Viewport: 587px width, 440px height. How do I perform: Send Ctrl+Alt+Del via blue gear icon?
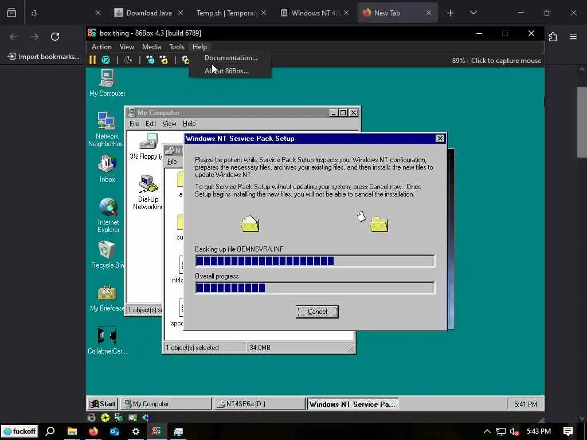(151, 60)
